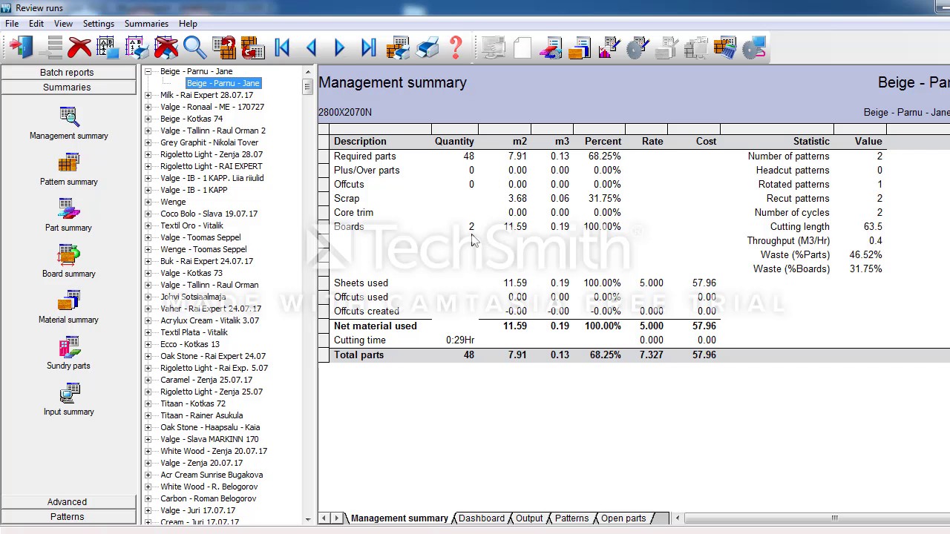Click the horizontal scrollbar thumb at bottom
This screenshot has height=534, width=950.
834,518
